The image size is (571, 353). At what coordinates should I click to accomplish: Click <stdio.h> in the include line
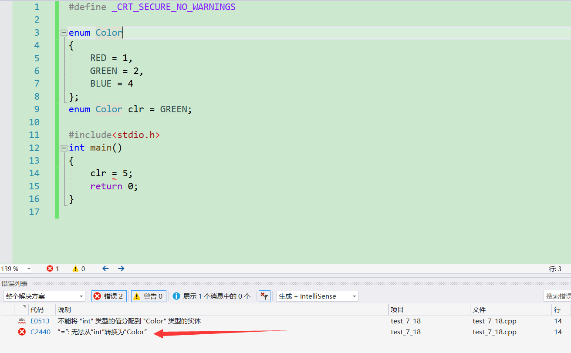[x=136, y=135]
